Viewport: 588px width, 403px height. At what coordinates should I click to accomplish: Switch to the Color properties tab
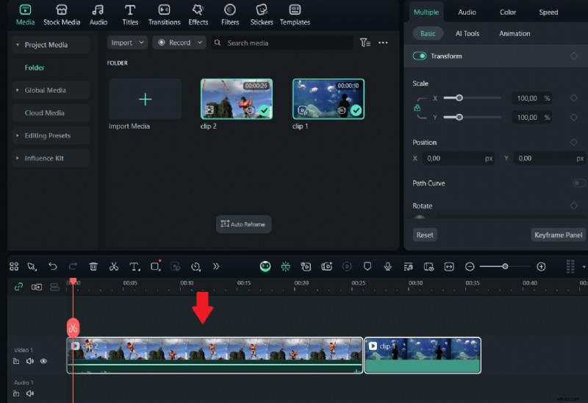coord(508,12)
